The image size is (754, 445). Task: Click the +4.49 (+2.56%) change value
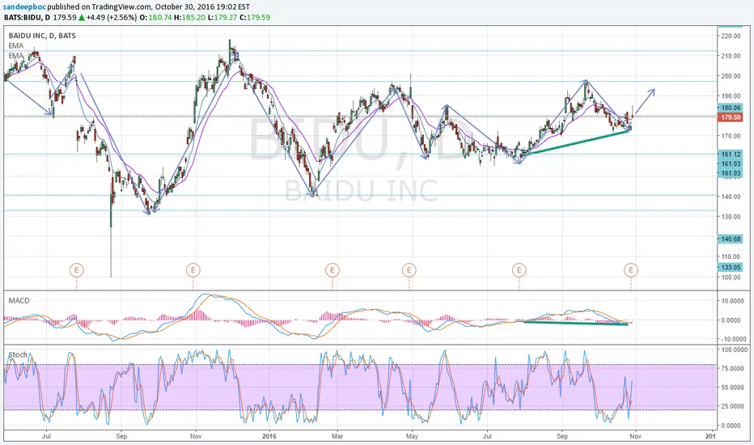112,17
